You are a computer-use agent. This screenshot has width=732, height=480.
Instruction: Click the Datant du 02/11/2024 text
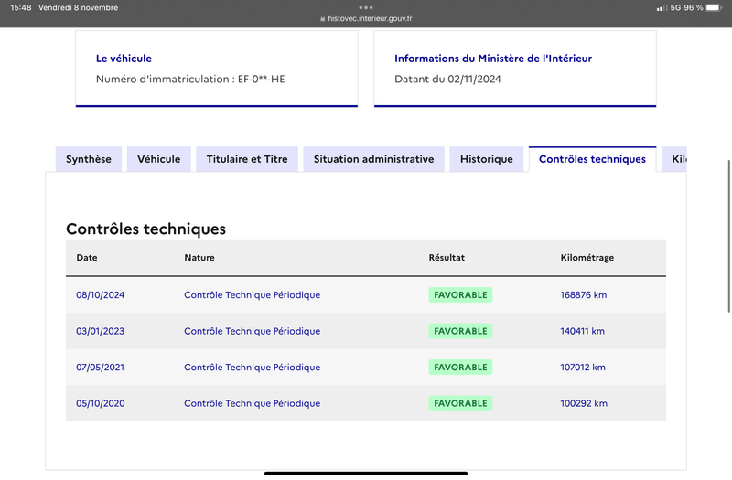pyautogui.click(x=447, y=79)
